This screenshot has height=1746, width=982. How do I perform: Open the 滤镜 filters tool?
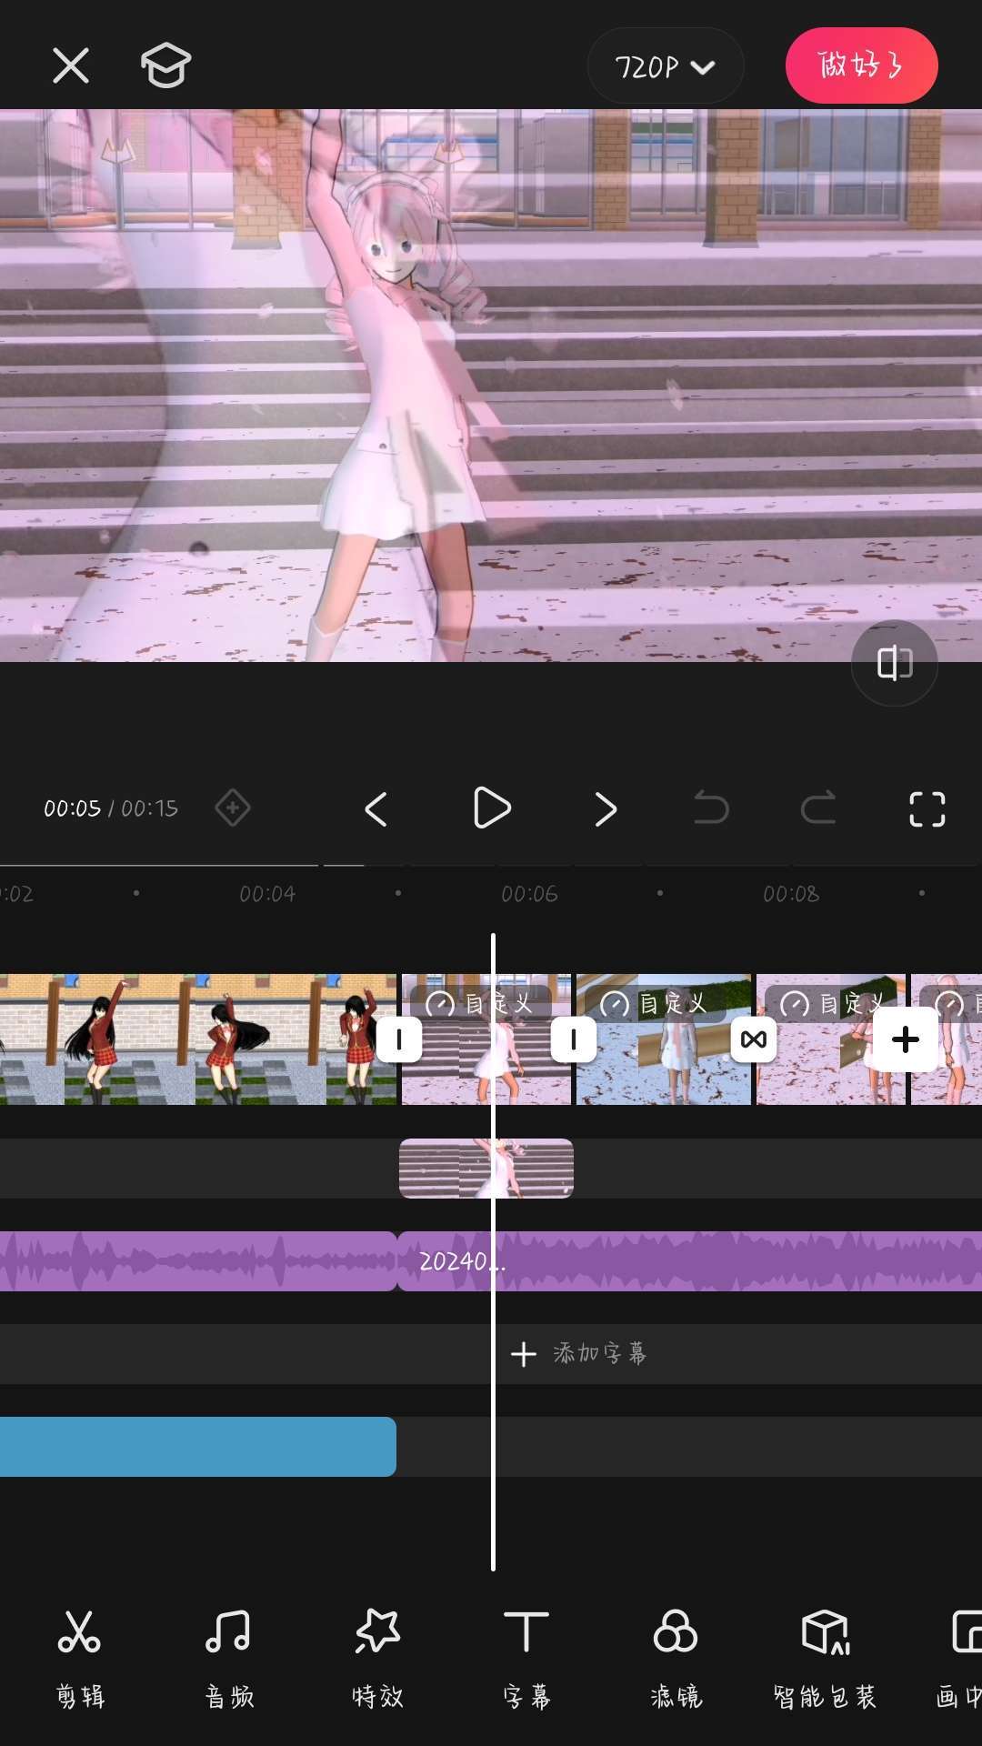coord(676,1658)
